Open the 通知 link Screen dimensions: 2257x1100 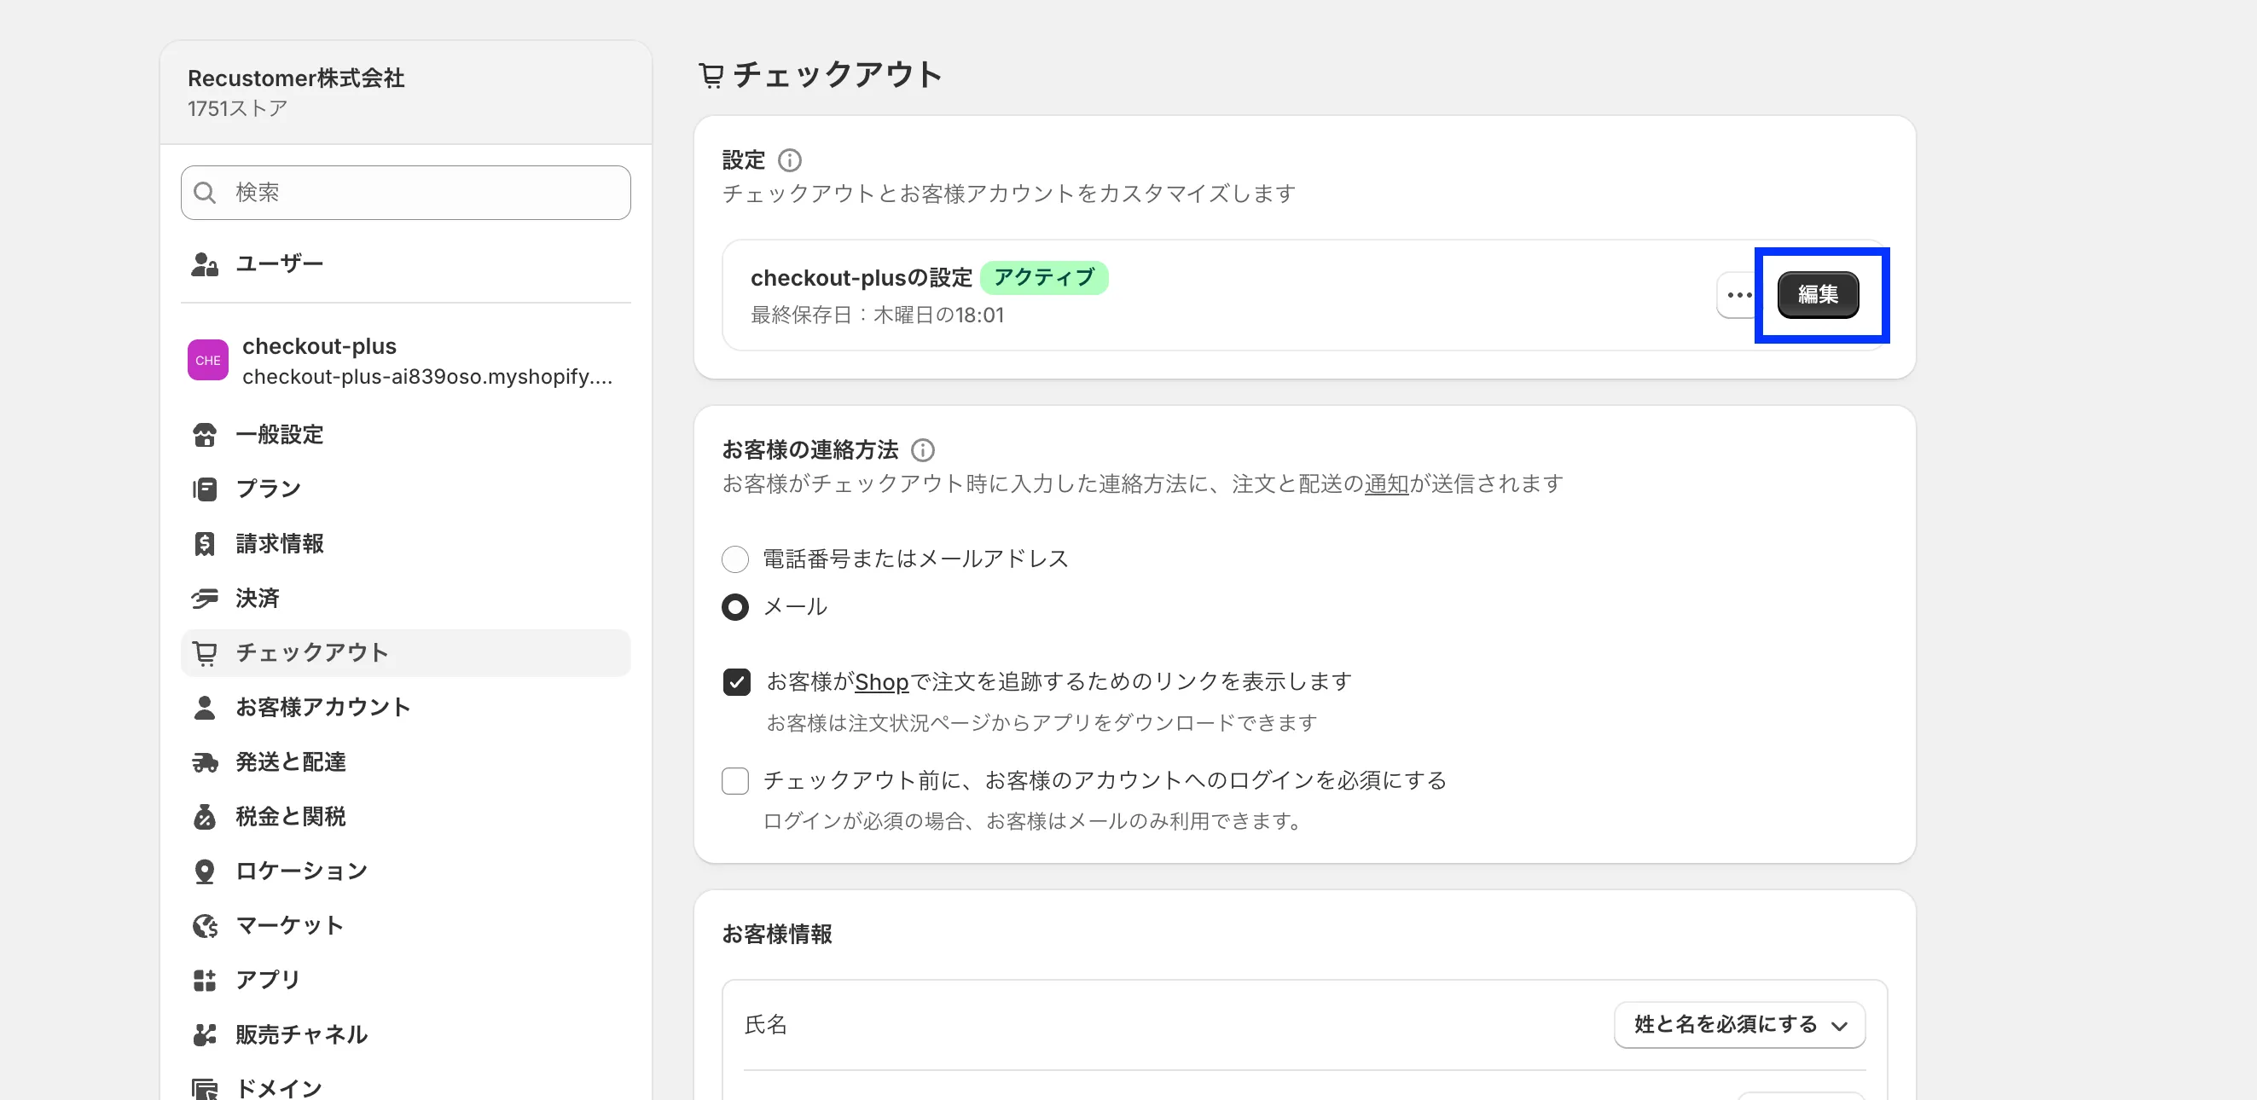1386,483
